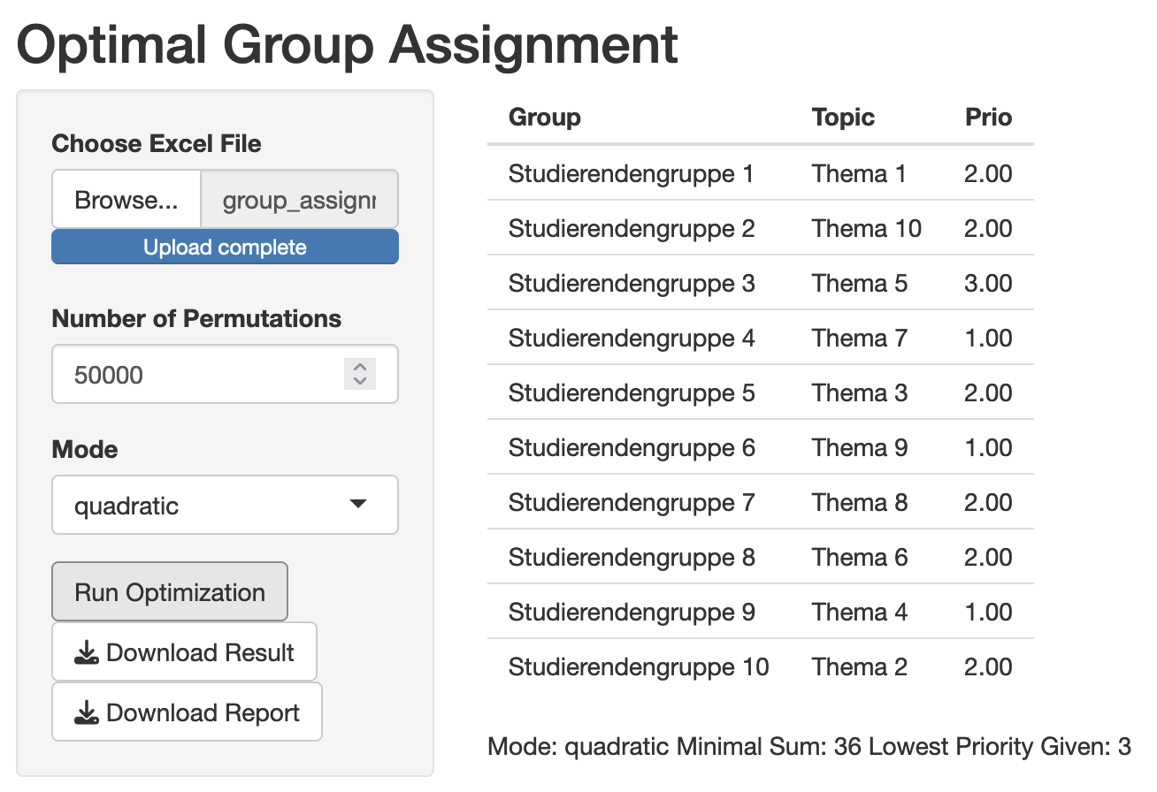Select the quadratic mode combo box

click(225, 506)
